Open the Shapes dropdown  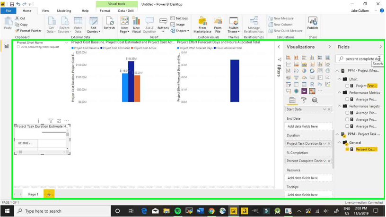[180, 31]
